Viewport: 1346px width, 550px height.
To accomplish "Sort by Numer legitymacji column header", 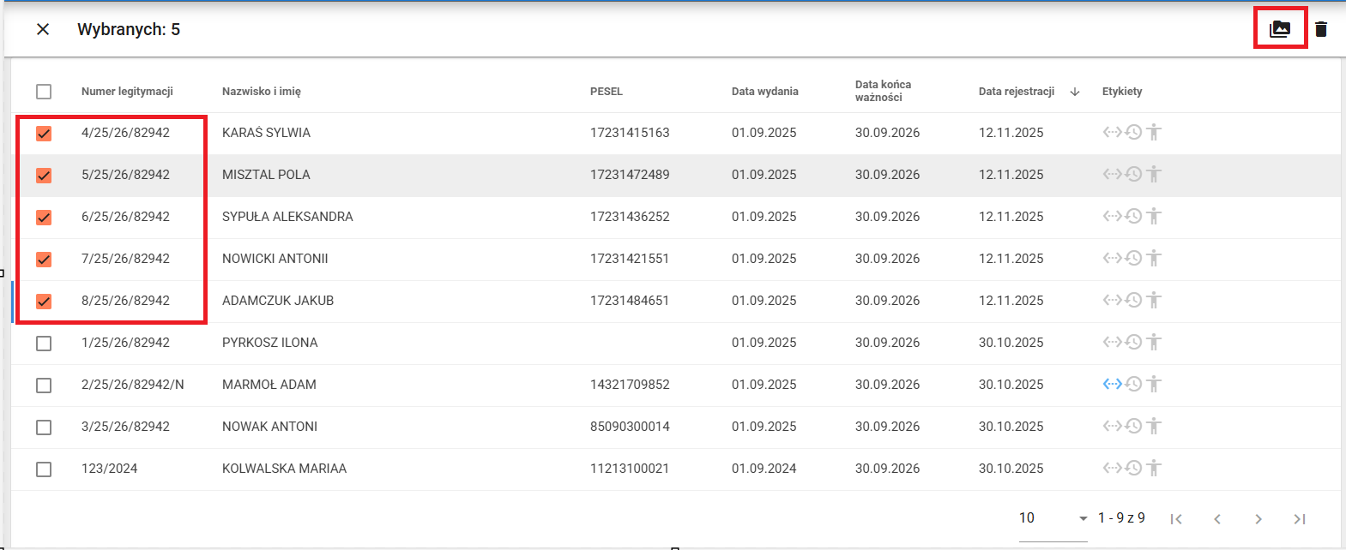I will [127, 92].
